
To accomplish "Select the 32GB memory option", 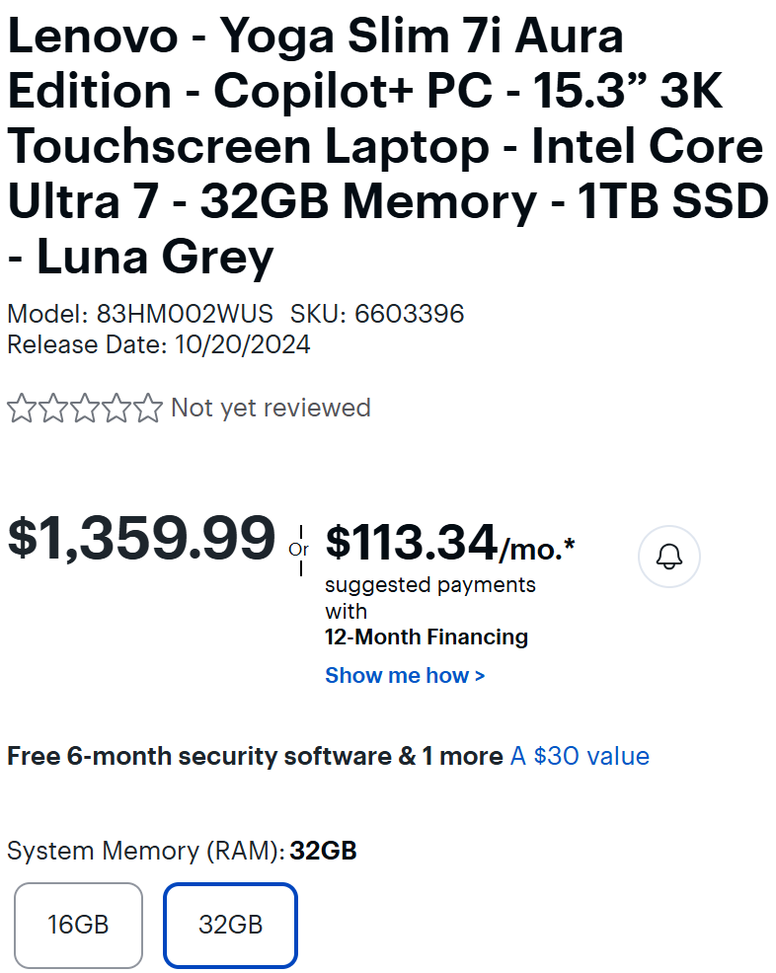I will (230, 925).
